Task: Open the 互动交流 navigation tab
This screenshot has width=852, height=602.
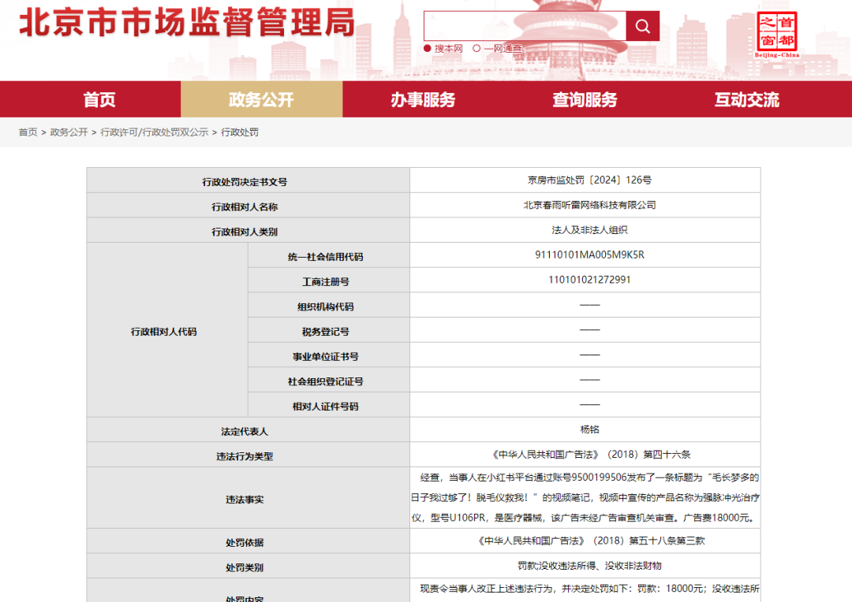Action: click(x=746, y=99)
